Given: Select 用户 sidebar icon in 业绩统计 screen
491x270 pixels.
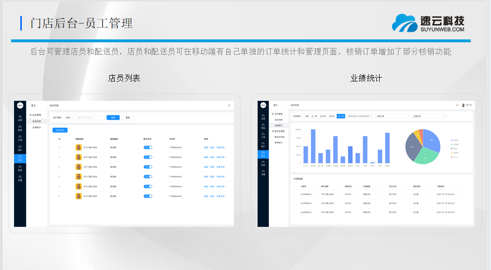Looking at the screenshot, I should (263, 145).
